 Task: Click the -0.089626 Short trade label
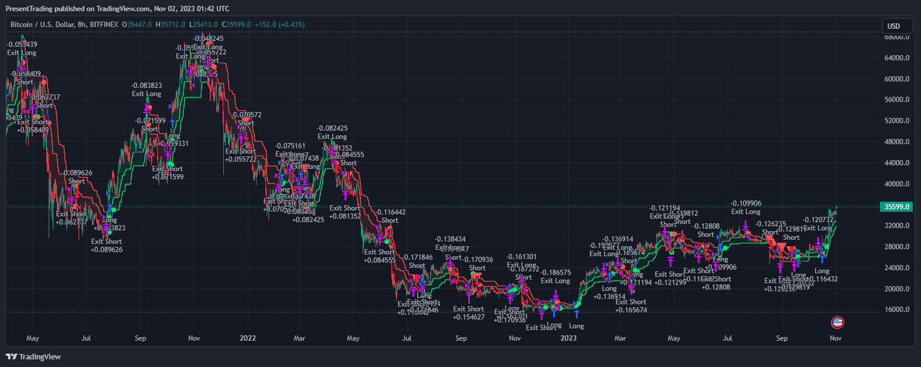[77, 177]
